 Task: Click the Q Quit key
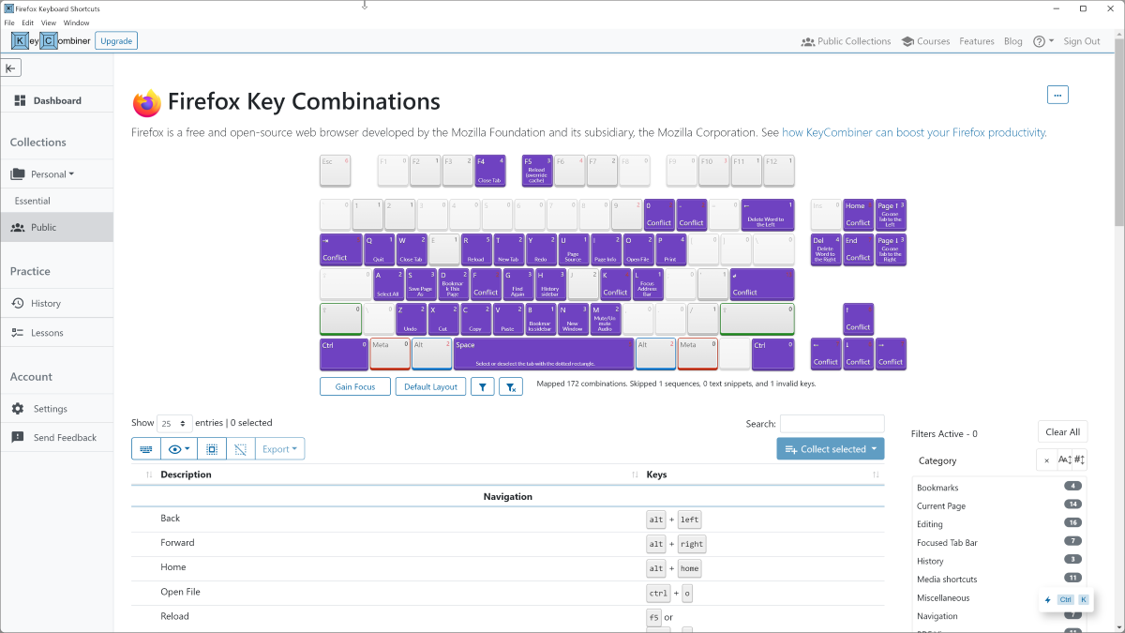tap(379, 250)
